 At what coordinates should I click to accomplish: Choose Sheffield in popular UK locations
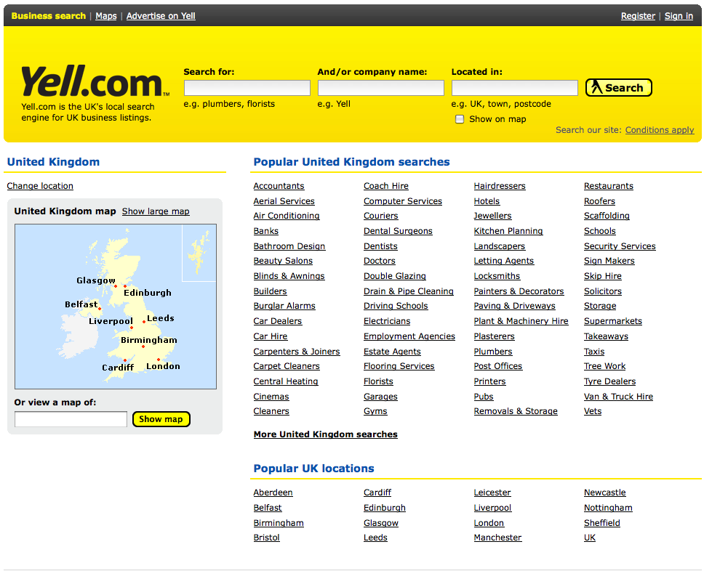pyautogui.click(x=601, y=523)
